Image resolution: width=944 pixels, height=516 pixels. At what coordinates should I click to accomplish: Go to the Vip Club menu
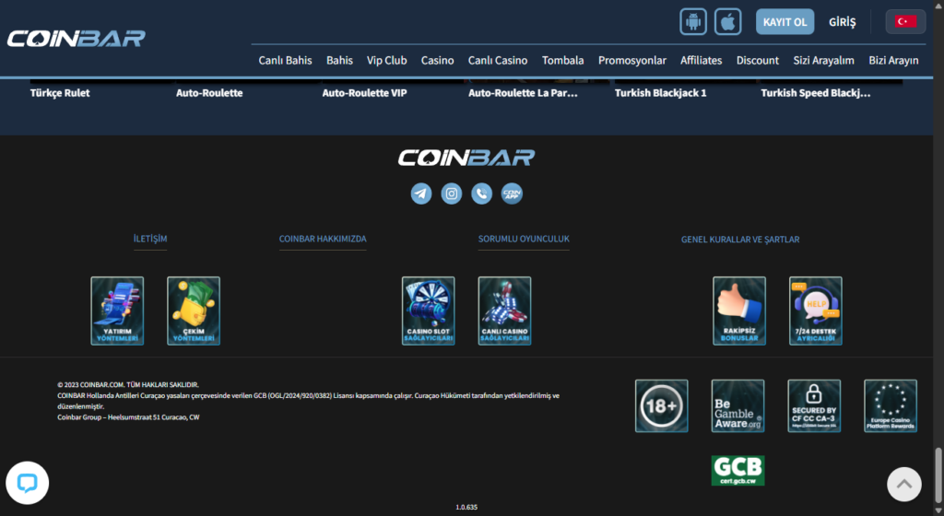386,60
